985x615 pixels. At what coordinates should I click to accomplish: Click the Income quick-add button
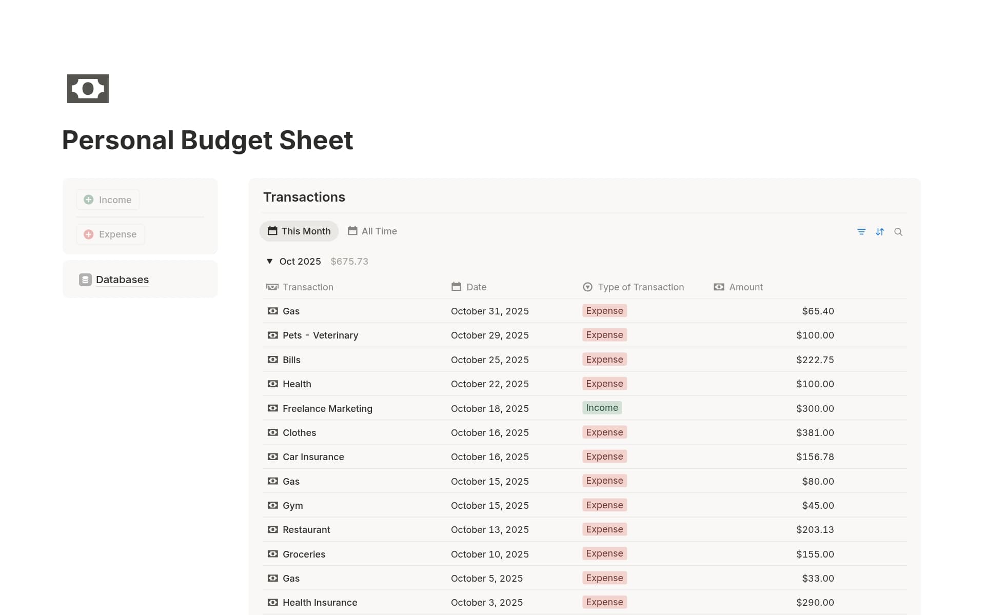coord(107,200)
